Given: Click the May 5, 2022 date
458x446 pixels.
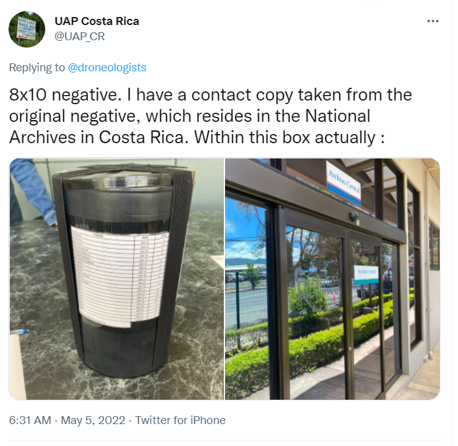Looking at the screenshot, I should (93, 420).
